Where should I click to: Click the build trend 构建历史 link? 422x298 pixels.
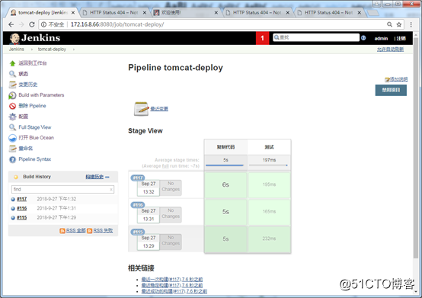(94, 177)
